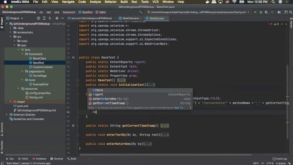Expand all in Project tool window
The height and width of the screenshot is (165, 293).
click(x=44, y=18)
